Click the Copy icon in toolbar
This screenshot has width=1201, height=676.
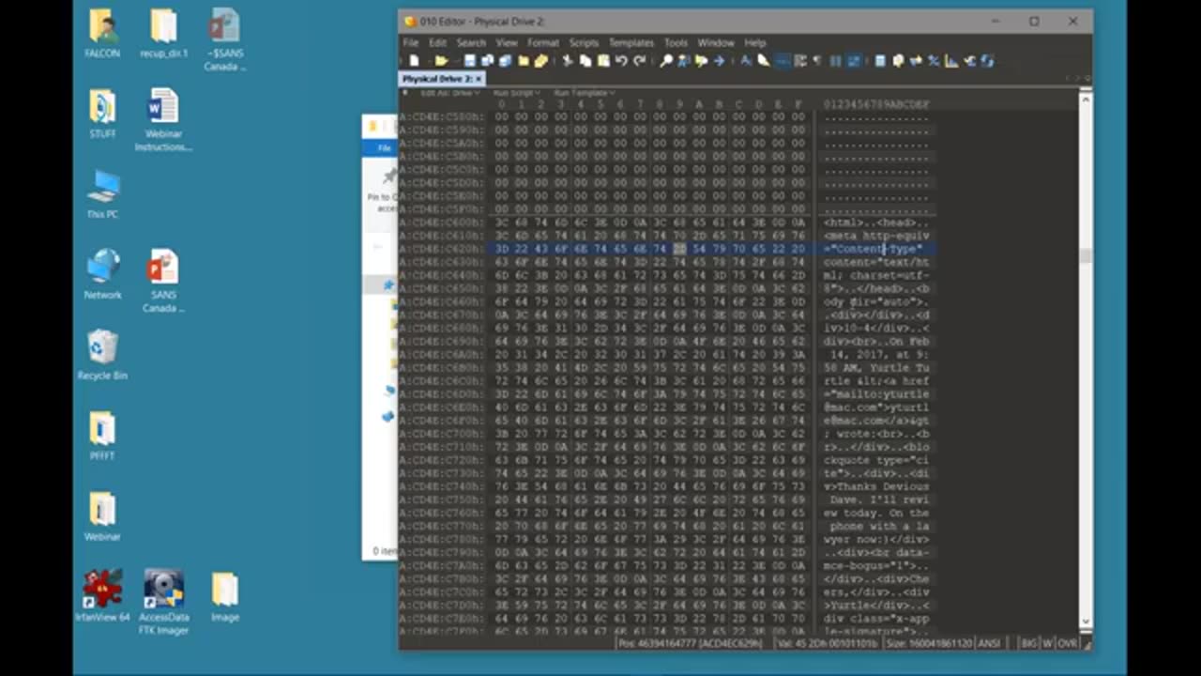[585, 61]
